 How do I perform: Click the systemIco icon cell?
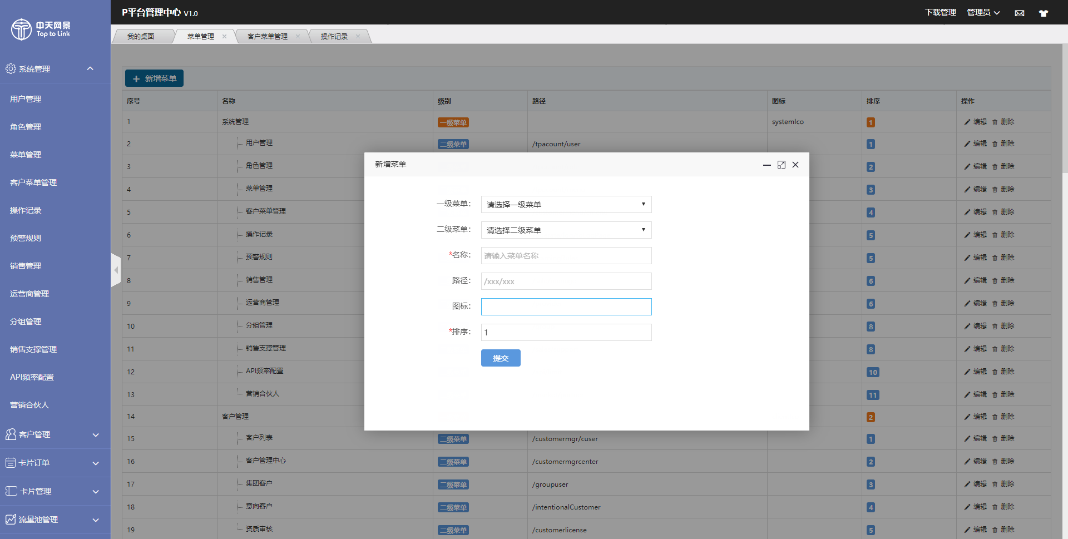point(788,122)
